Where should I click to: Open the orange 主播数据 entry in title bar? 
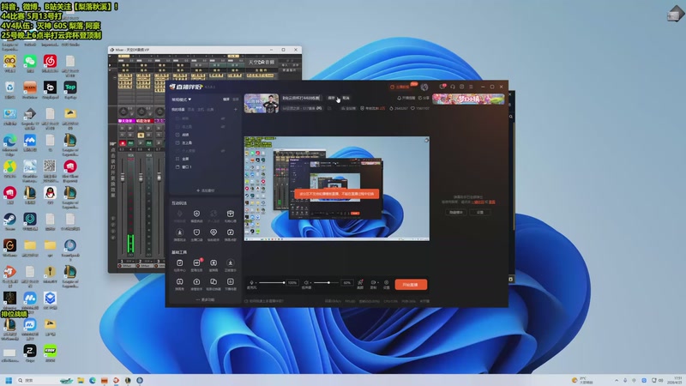click(x=400, y=87)
